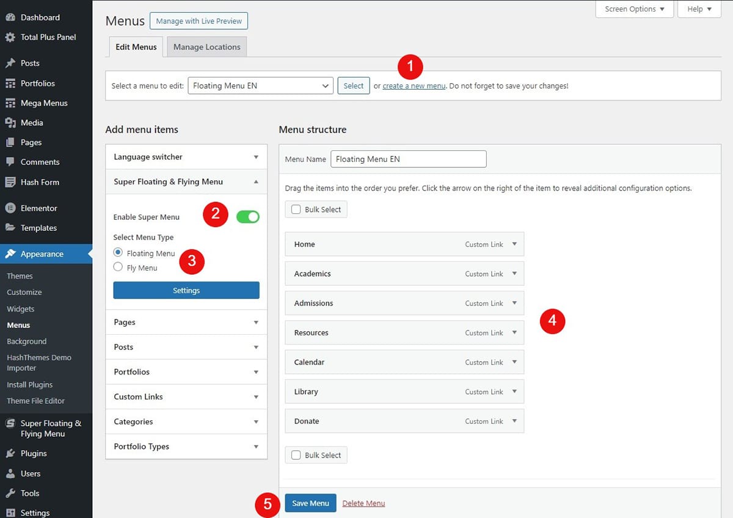Switch to the Manage Locations tab
The image size is (733, 518).
tap(207, 47)
